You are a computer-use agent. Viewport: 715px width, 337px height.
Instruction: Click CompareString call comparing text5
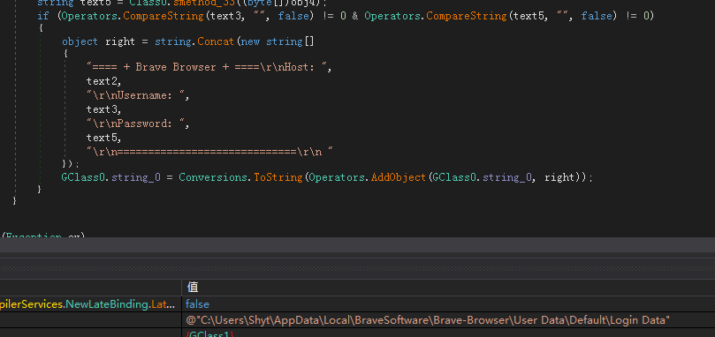tap(467, 16)
